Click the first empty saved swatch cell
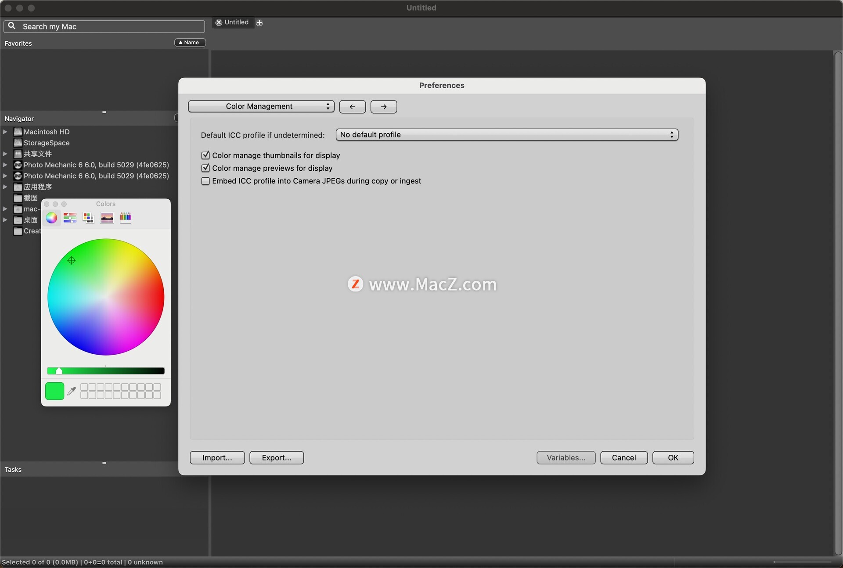This screenshot has width=843, height=568. pyautogui.click(x=84, y=387)
